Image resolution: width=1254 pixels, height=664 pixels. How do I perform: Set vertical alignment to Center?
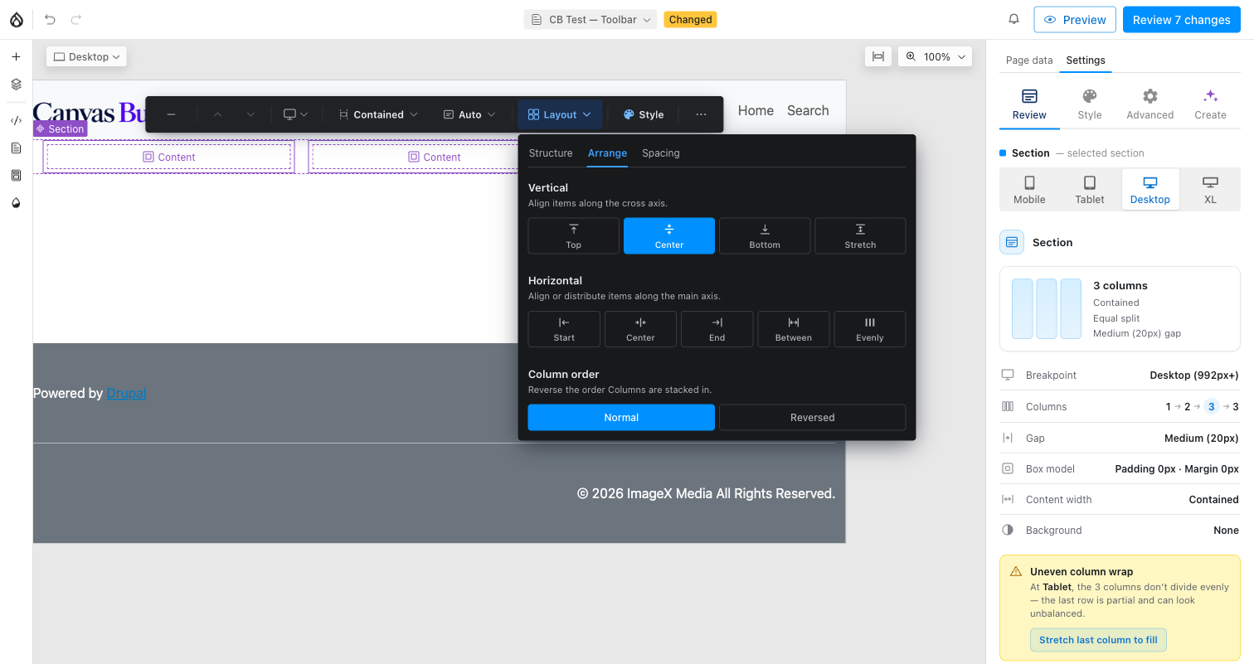click(669, 235)
